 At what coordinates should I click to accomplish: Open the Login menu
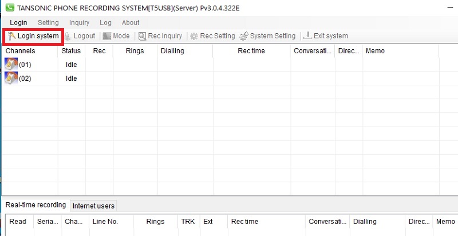click(18, 23)
